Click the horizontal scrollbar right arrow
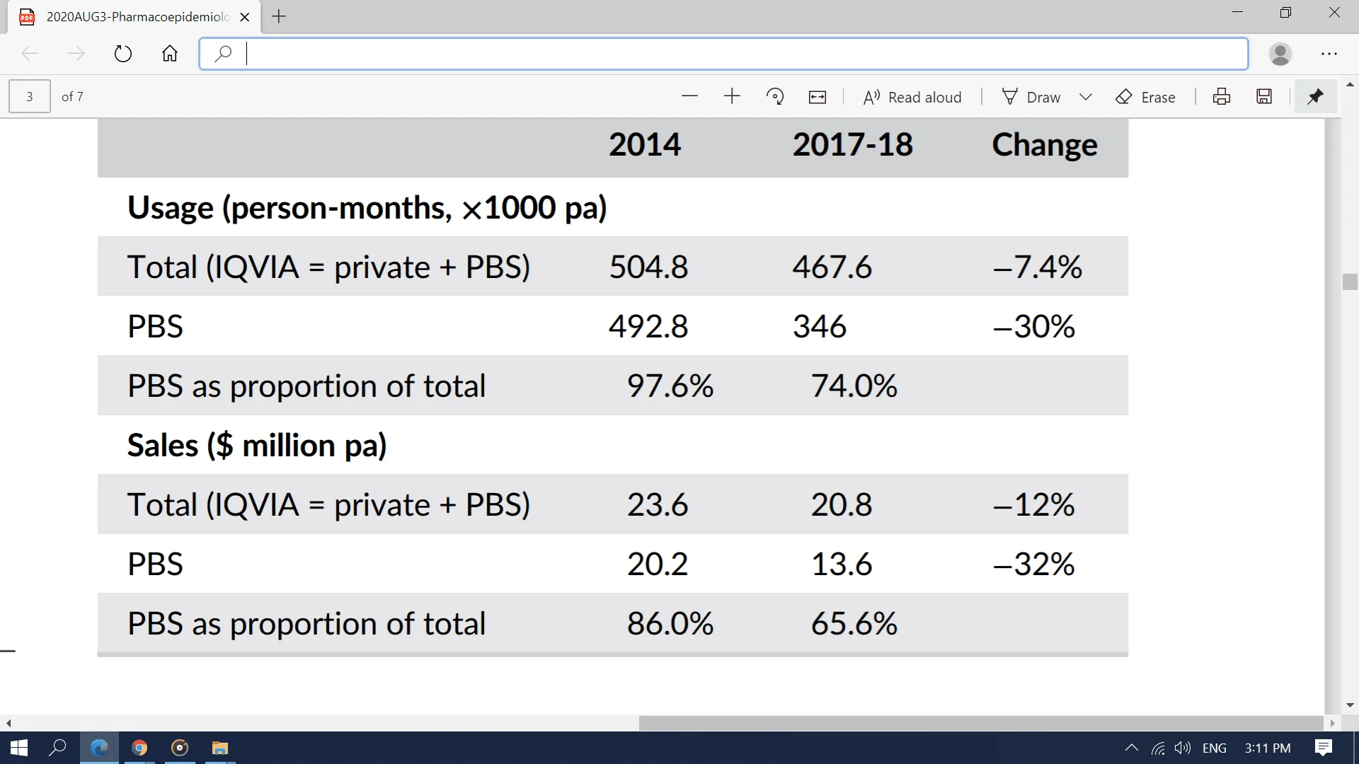 pos(1333,723)
